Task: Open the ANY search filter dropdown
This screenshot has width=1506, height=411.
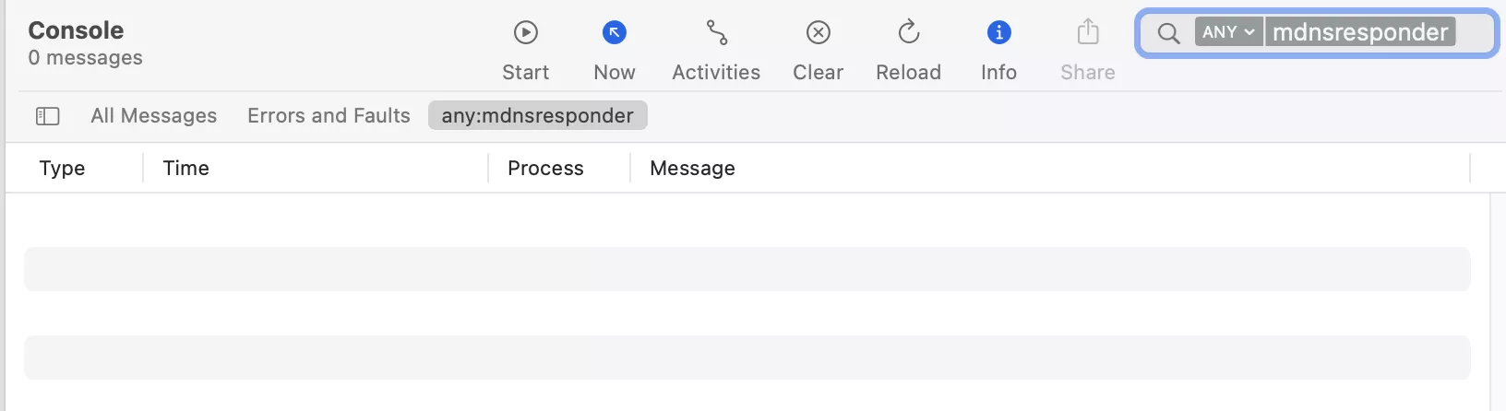Action: (x=1228, y=32)
